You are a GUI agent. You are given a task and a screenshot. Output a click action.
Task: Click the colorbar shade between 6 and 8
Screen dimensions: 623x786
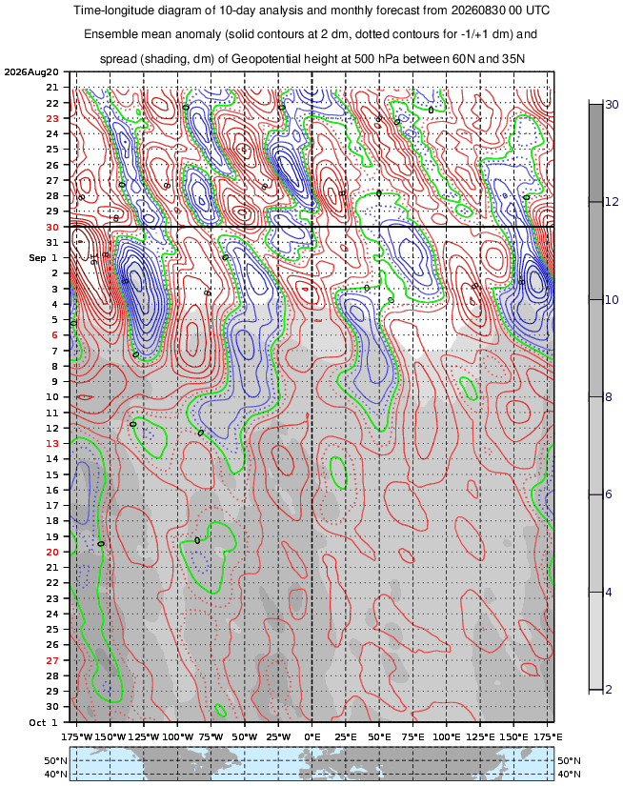point(595,446)
